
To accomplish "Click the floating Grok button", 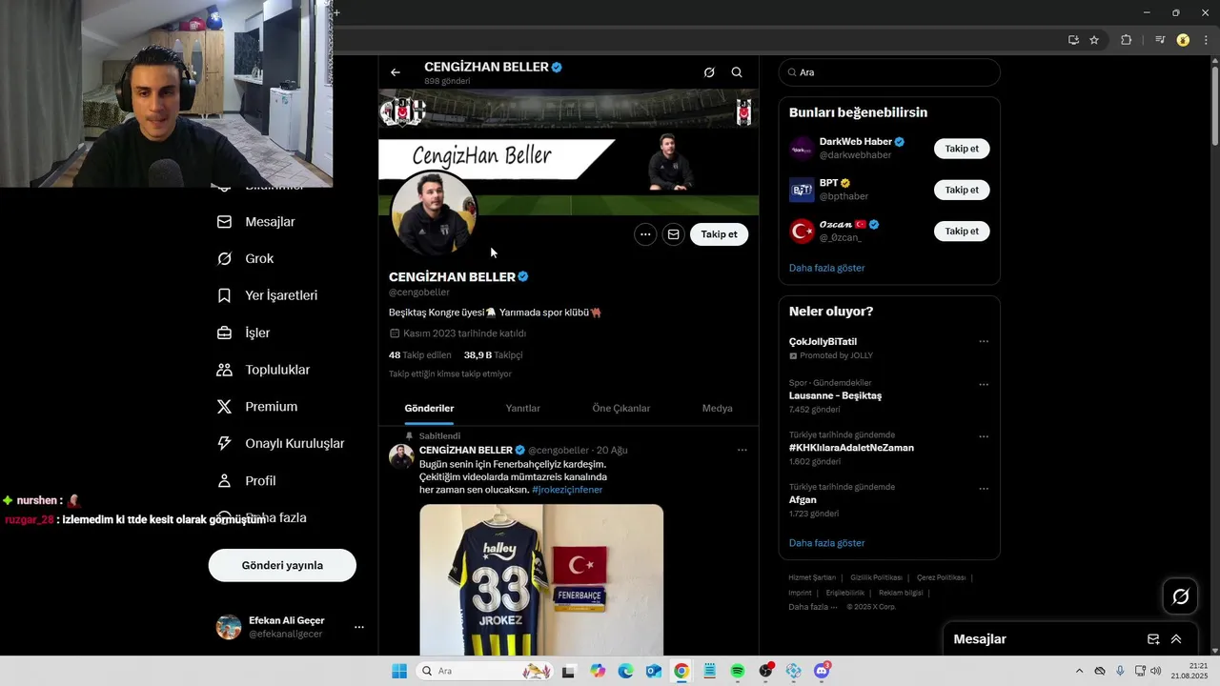I will 1181,596.
